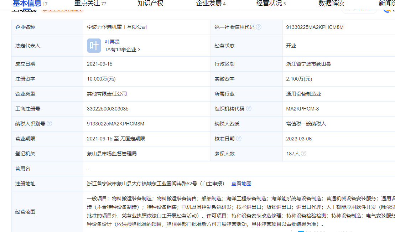Open help icon beside 组织机构代码
This screenshot has width=395, height=232.
click(249, 108)
